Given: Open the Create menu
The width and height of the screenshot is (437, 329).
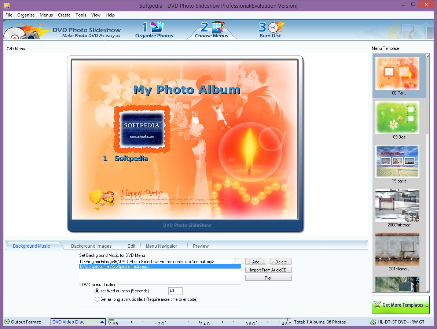Looking at the screenshot, I should coord(64,15).
